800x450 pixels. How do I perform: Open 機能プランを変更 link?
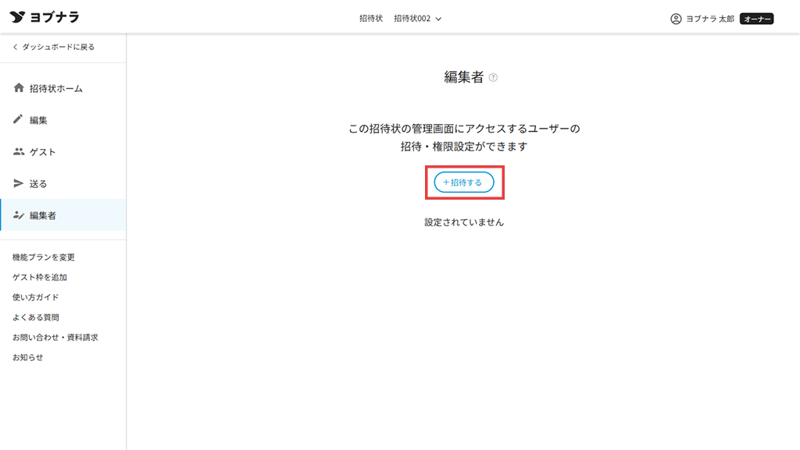click(44, 257)
